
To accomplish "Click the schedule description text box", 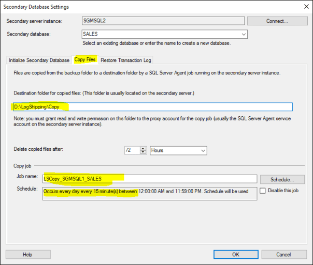I will [150, 194].
